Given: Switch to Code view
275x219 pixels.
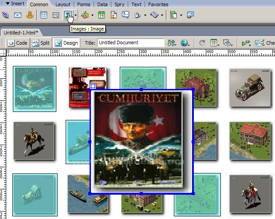Looking at the screenshot, I should pyautogui.click(x=18, y=43).
